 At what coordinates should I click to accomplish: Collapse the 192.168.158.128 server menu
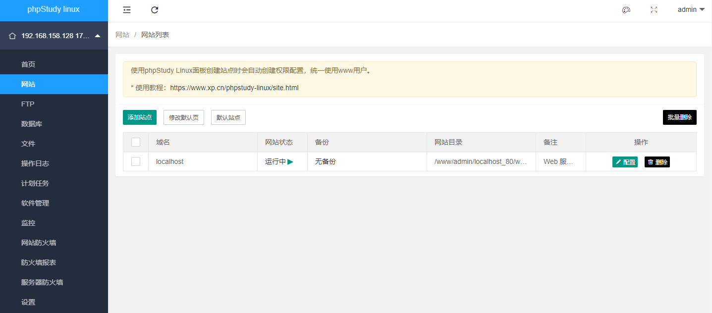tap(98, 36)
